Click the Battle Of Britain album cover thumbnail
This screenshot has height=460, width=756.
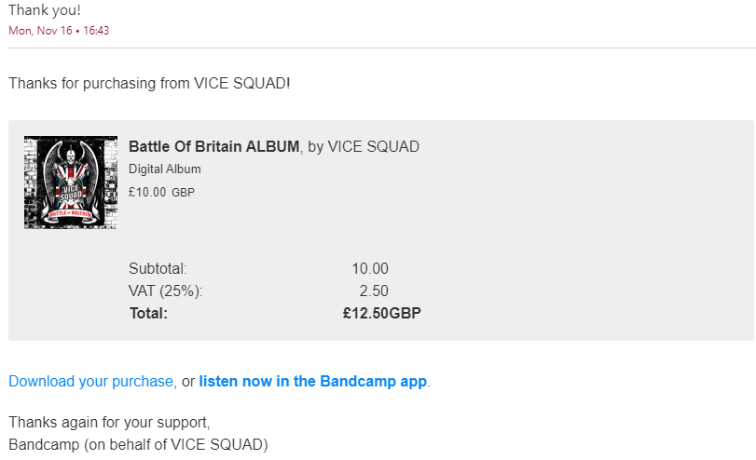pyautogui.click(x=70, y=183)
